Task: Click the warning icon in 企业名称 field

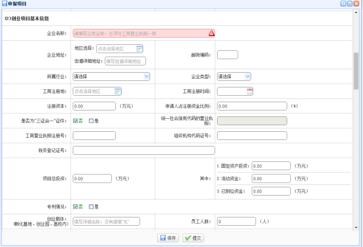Action: [x=212, y=34]
